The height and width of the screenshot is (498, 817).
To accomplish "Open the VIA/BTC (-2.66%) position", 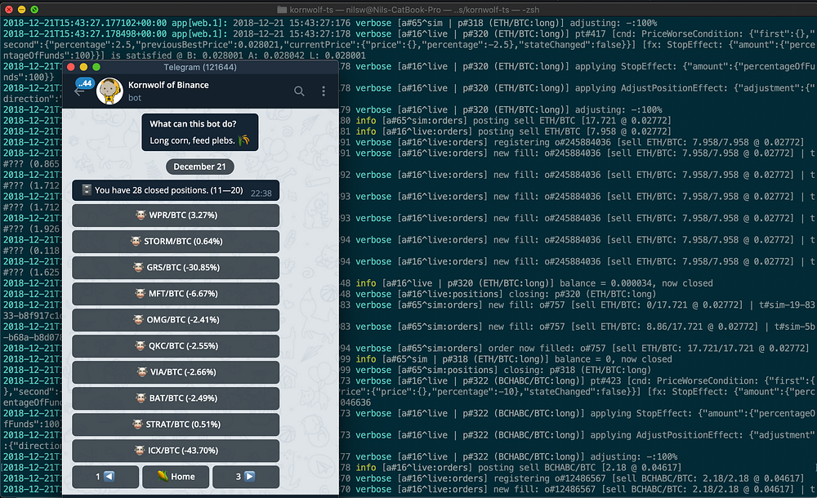I will pos(176,372).
